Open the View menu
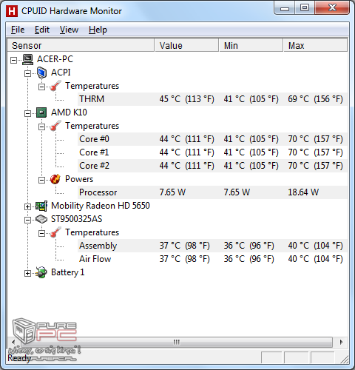355x370 pixels. [69, 30]
